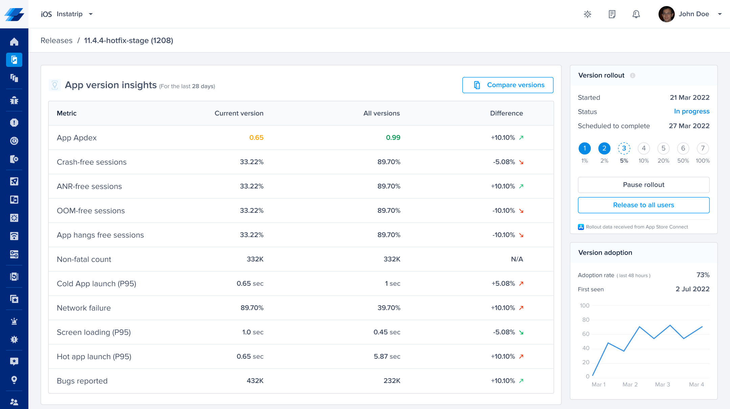Click the bug icon in sidebar

point(14,100)
